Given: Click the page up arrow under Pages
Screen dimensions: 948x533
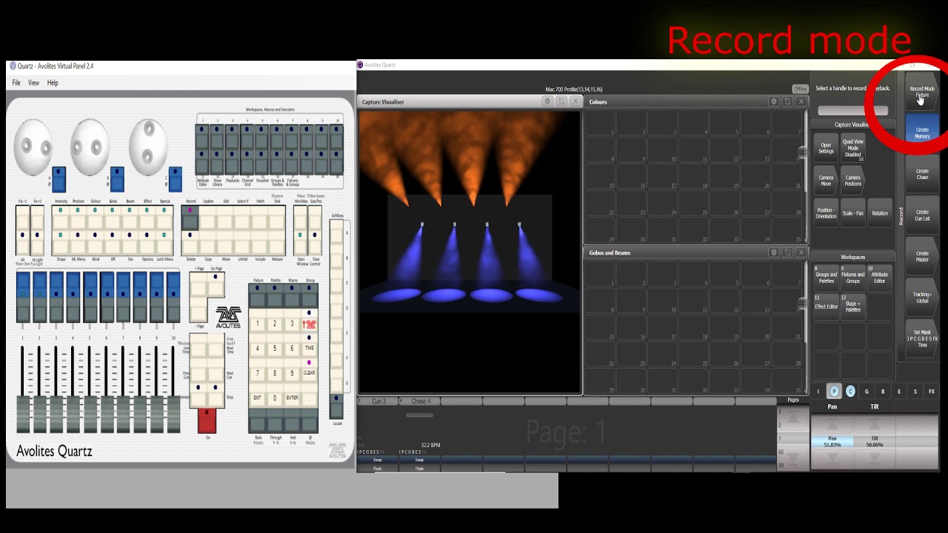Looking at the screenshot, I should click(793, 419).
